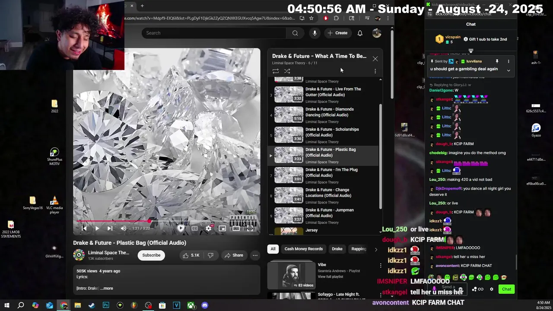Open Windows Start menu
Image resolution: width=553 pixels, height=311 pixels.
(x=6, y=305)
